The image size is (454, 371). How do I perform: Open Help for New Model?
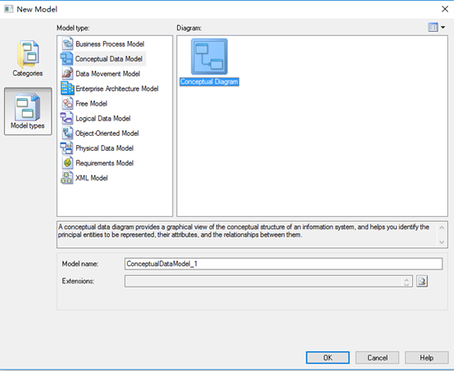pos(426,358)
